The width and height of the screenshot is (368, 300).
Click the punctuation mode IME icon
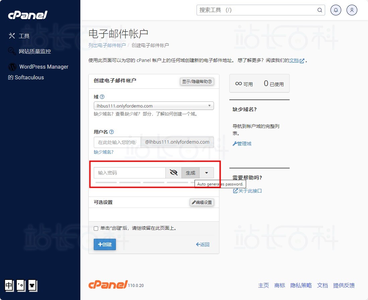pos(21,286)
